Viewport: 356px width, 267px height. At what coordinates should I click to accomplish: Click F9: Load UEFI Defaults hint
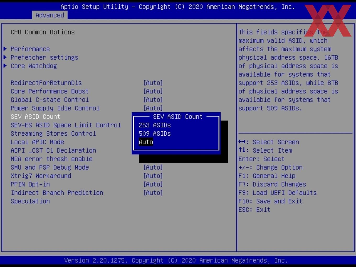coord(277,193)
